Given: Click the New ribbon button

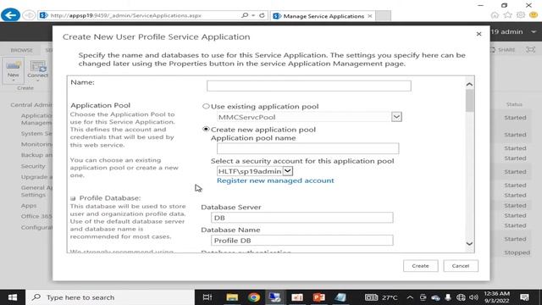Looking at the screenshot, I should [x=14, y=70].
